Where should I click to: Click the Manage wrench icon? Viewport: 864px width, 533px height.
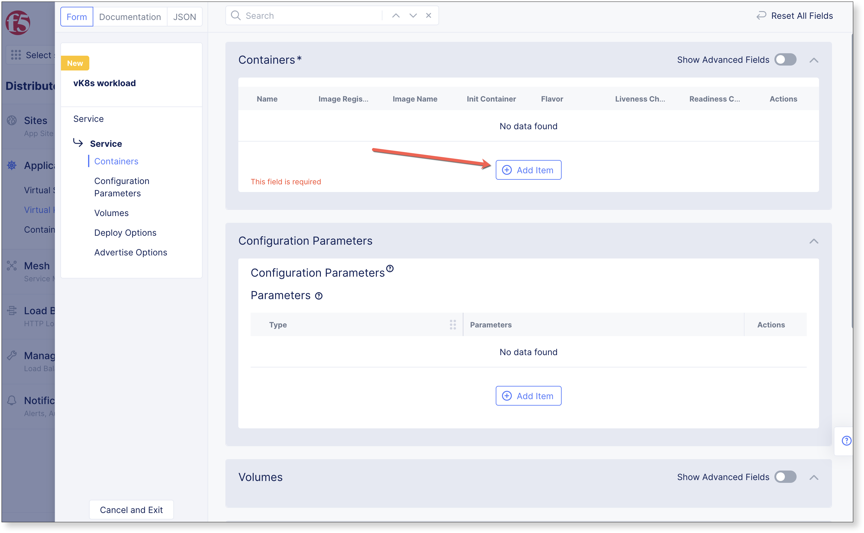pyautogui.click(x=12, y=355)
